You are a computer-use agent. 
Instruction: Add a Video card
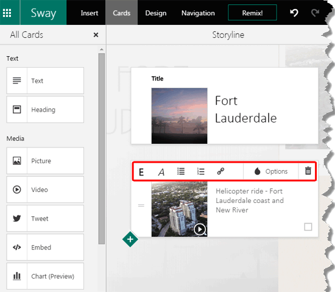pyautogui.click(x=45, y=190)
